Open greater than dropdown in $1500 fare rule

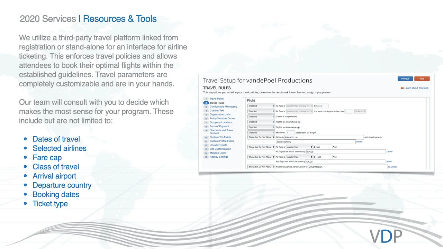click(x=299, y=157)
